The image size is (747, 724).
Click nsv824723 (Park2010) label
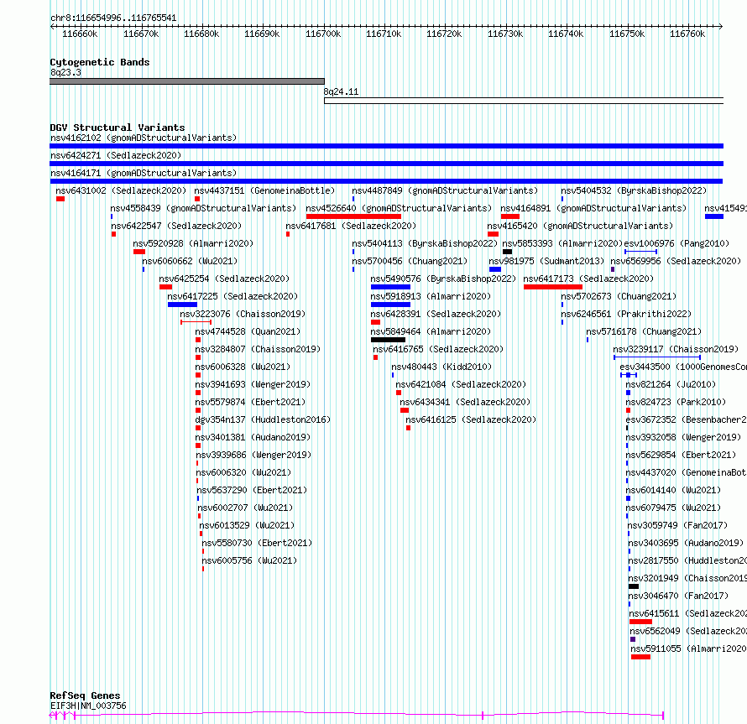676,402
